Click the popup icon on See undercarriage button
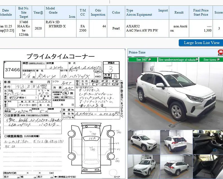This screenshot has height=179, width=223. point(197,59)
